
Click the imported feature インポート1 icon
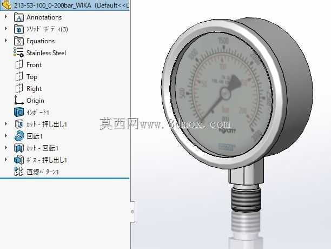coord(19,112)
